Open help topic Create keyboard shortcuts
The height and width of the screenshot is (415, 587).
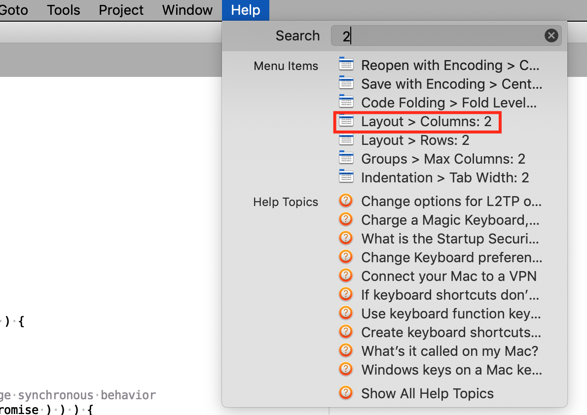[451, 332]
